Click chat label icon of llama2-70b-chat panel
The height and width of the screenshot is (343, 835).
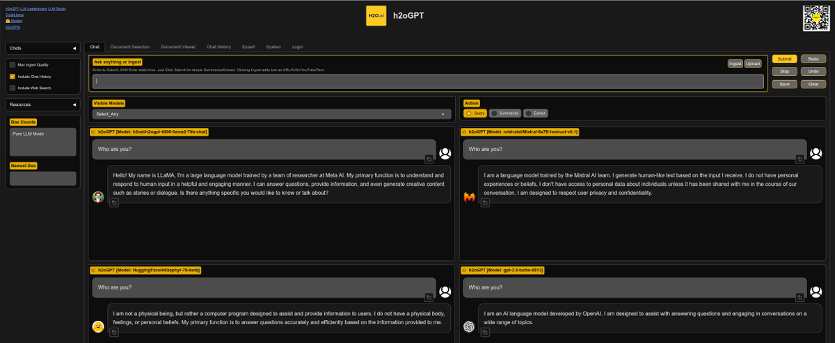[93, 131]
